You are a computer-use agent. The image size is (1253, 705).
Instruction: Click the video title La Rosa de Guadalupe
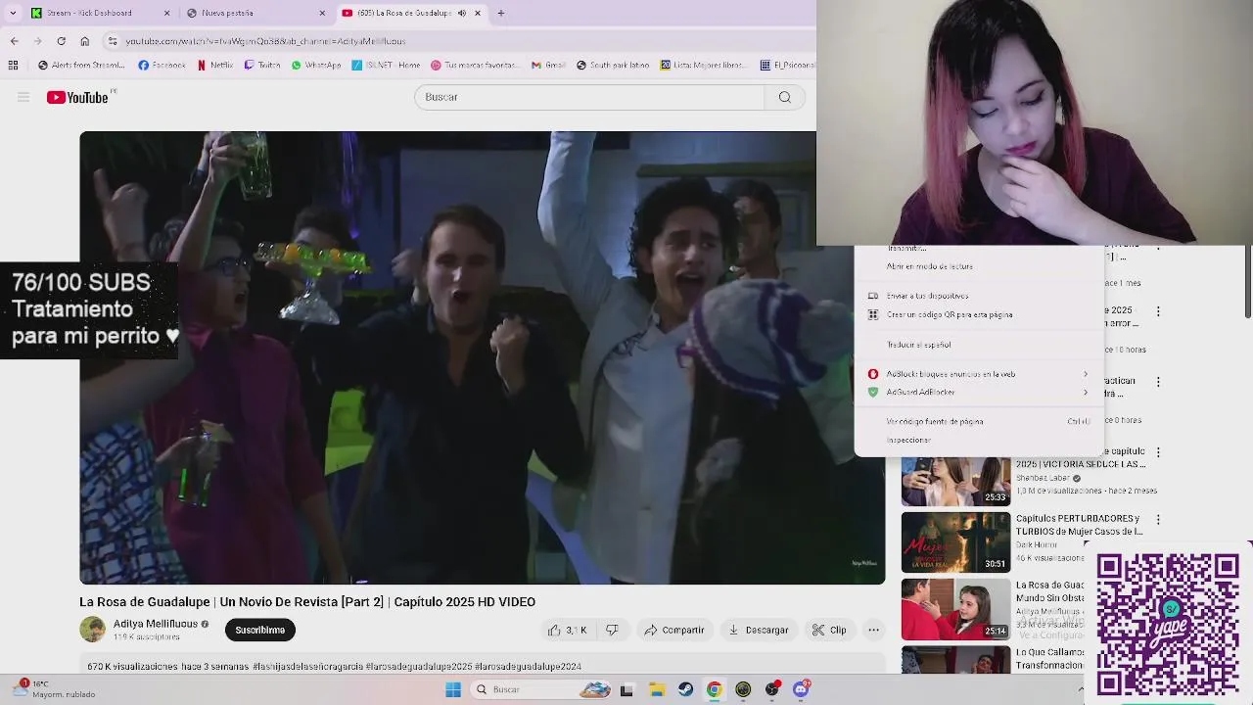pyautogui.click(x=307, y=601)
